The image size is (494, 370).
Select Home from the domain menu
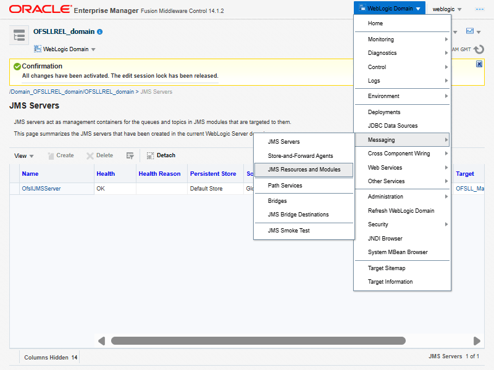point(402,23)
